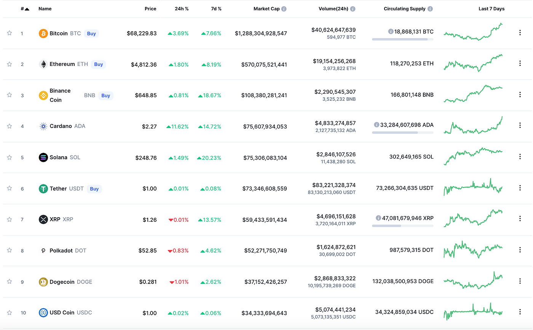Toggle watchlist star for Binance Coin
Screen dimensions: 533x330
[10, 95]
